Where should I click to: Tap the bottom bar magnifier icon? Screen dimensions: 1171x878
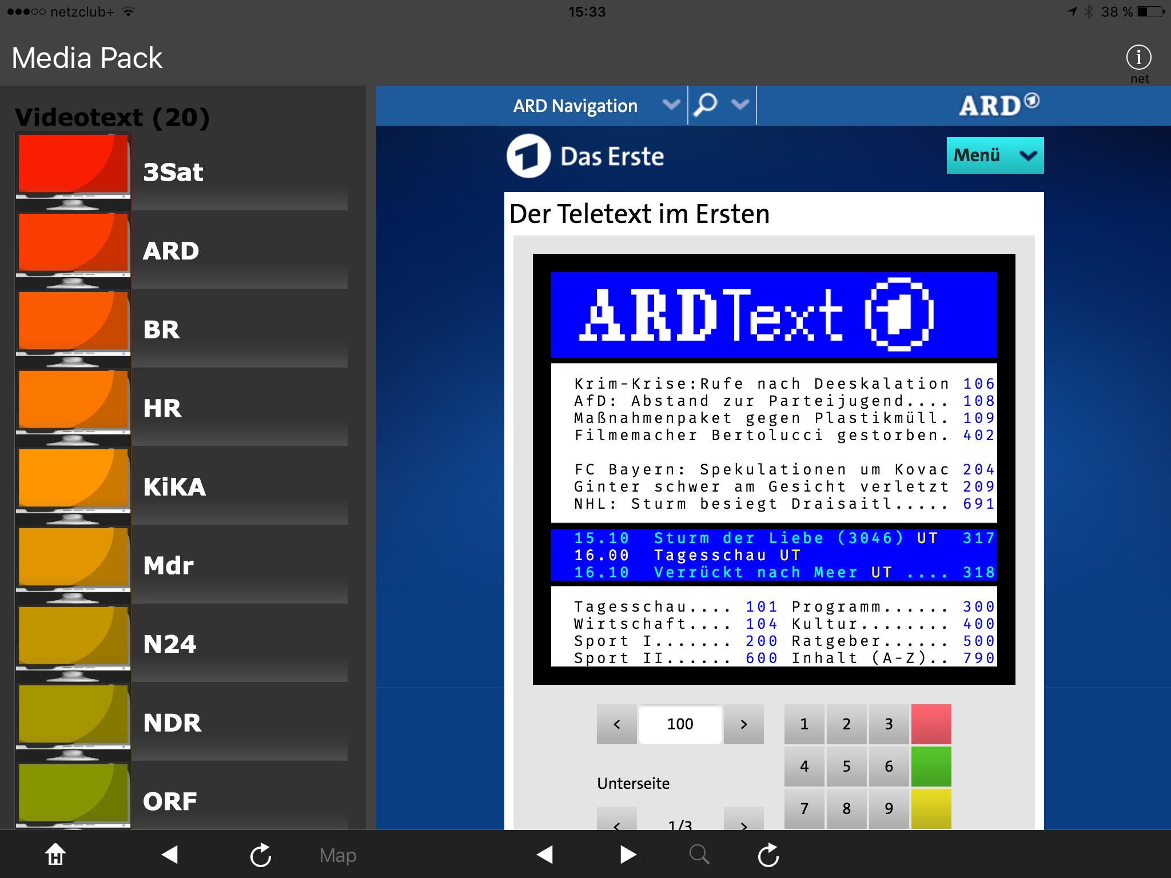699,855
